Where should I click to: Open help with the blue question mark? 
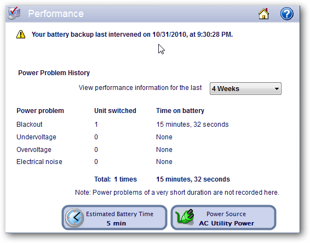tap(286, 14)
